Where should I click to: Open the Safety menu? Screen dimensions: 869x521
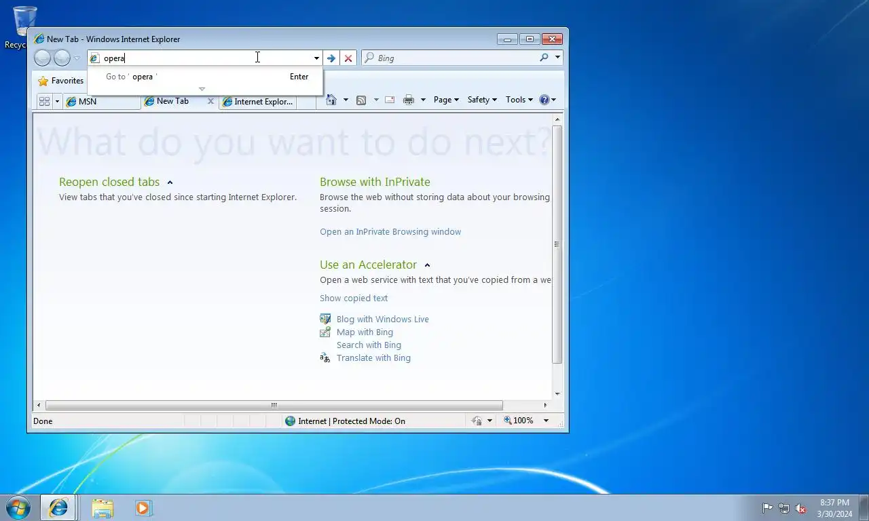(482, 100)
